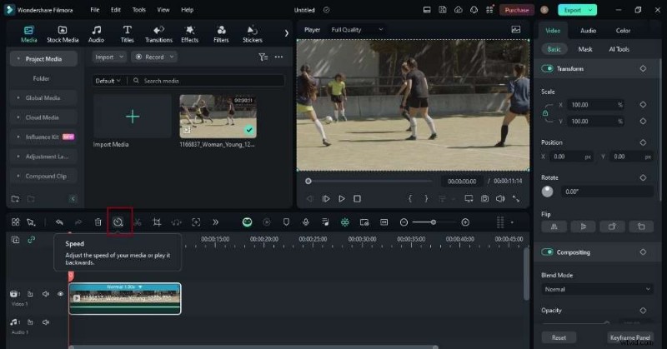Viewport: 667px width, 349px height.
Task: Mute the Audio 1 track
Action: click(46, 322)
